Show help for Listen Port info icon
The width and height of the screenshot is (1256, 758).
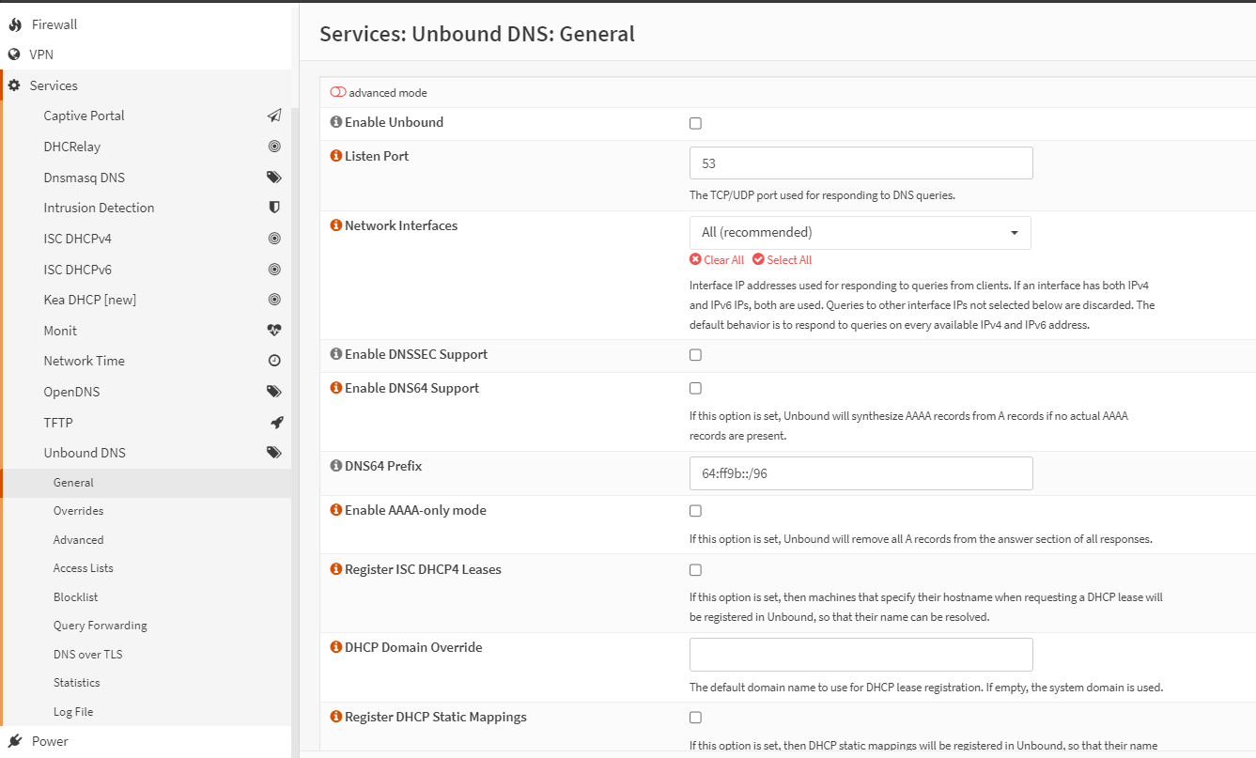pyautogui.click(x=336, y=156)
